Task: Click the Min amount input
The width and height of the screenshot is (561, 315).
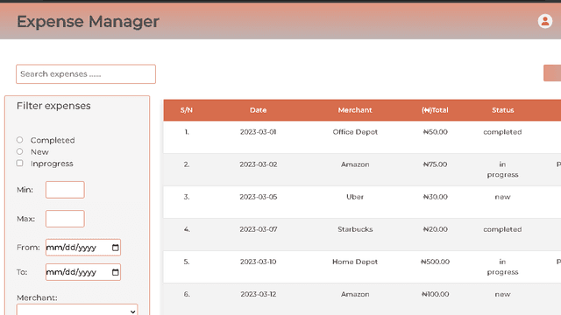Action: click(65, 190)
